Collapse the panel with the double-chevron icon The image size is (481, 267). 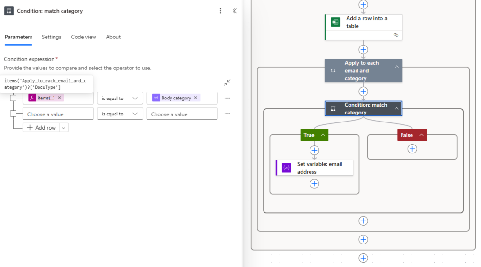pyautogui.click(x=234, y=11)
